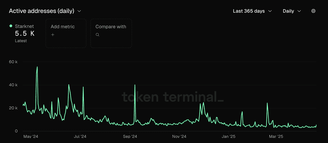
Task: Open the Last 365 days dropdown
Action: pyautogui.click(x=252, y=11)
